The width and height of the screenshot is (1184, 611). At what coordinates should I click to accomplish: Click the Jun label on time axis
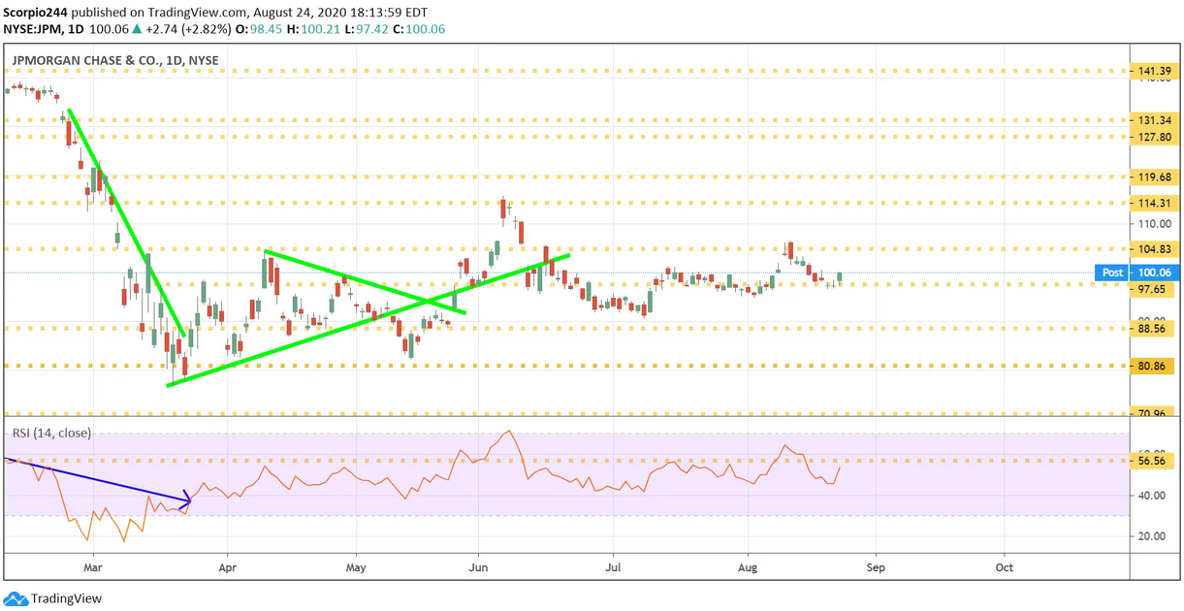coord(479,566)
